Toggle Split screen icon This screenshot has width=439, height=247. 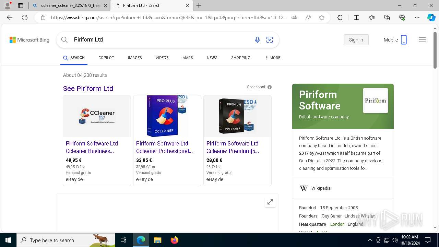tap(356, 17)
